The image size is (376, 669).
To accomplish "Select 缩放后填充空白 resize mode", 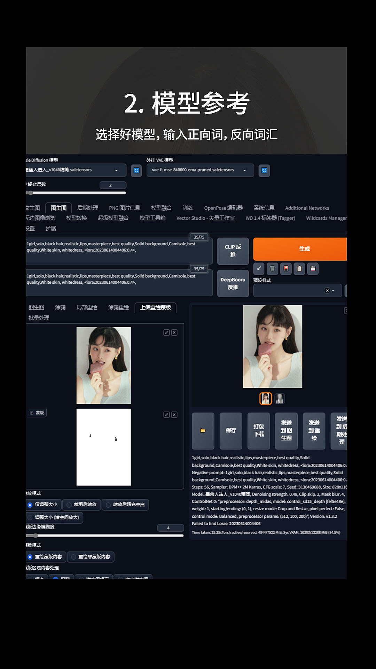I will click(125, 505).
